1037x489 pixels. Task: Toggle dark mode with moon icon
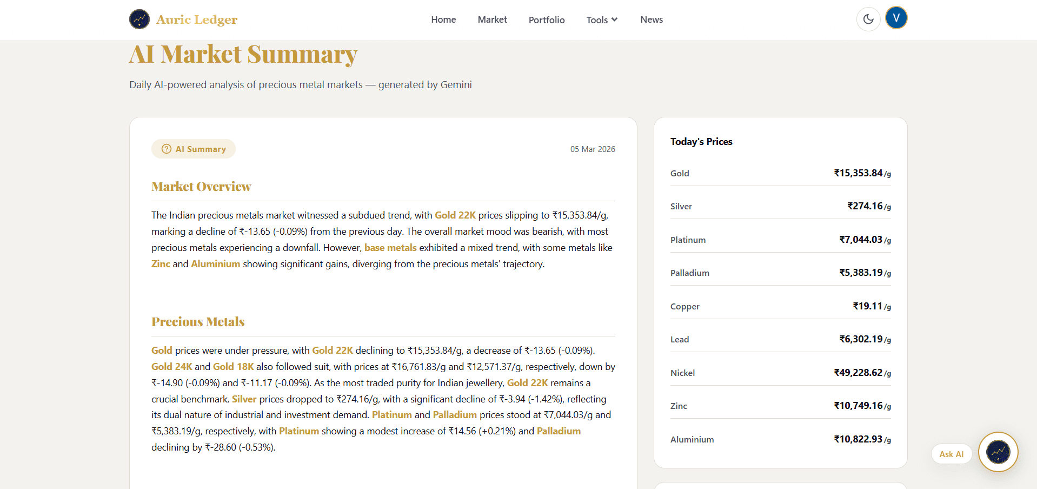868,19
